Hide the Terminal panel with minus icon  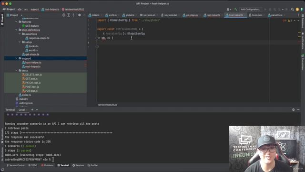click(298, 110)
